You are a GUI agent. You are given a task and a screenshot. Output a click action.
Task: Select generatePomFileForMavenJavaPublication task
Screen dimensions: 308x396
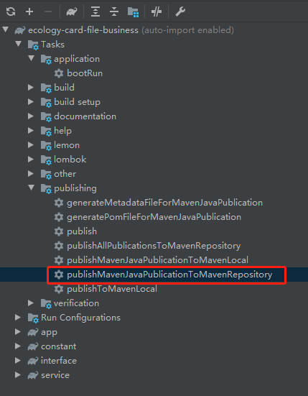pyautogui.click(x=154, y=217)
